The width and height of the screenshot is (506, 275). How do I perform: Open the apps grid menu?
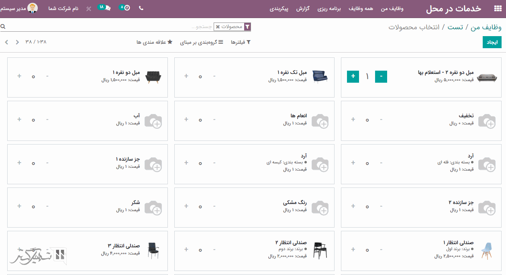pos(498,8)
